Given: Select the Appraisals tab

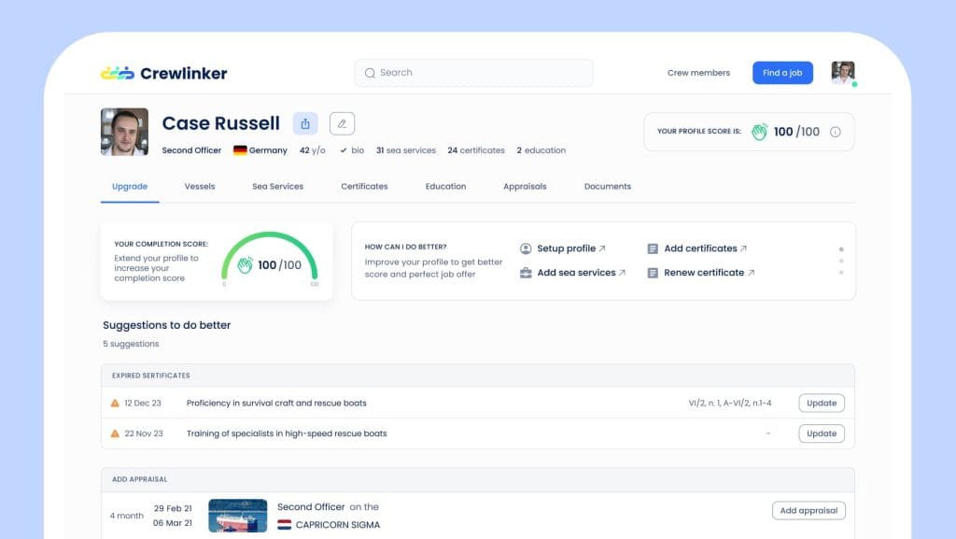Looking at the screenshot, I should [525, 187].
